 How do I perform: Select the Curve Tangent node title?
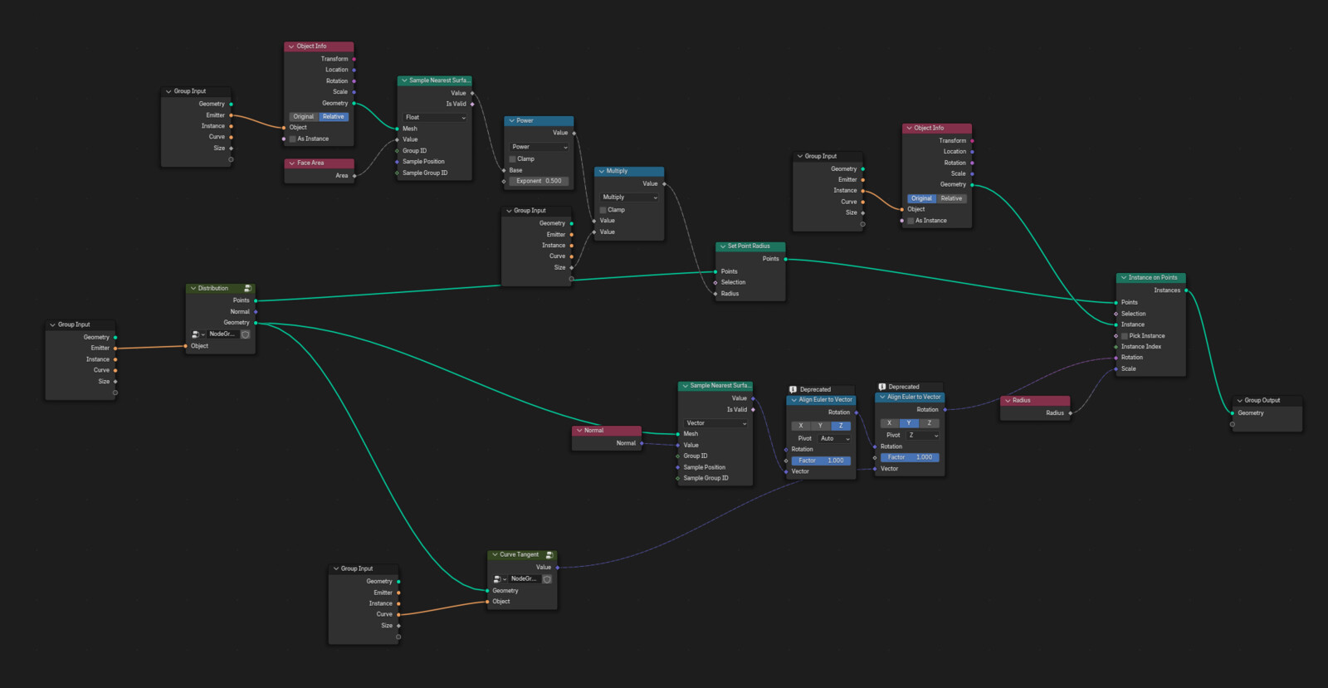click(520, 554)
